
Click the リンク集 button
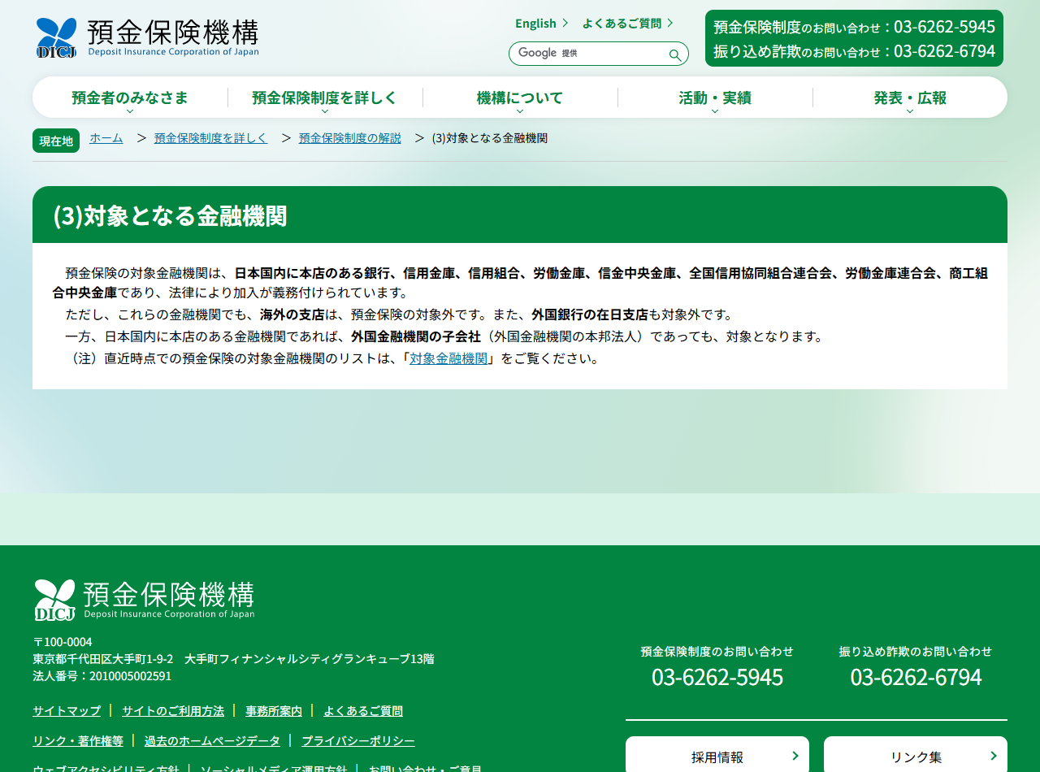[916, 754]
